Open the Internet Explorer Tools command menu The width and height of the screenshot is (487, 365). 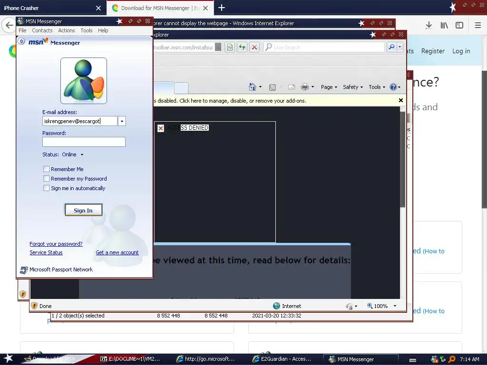click(377, 87)
